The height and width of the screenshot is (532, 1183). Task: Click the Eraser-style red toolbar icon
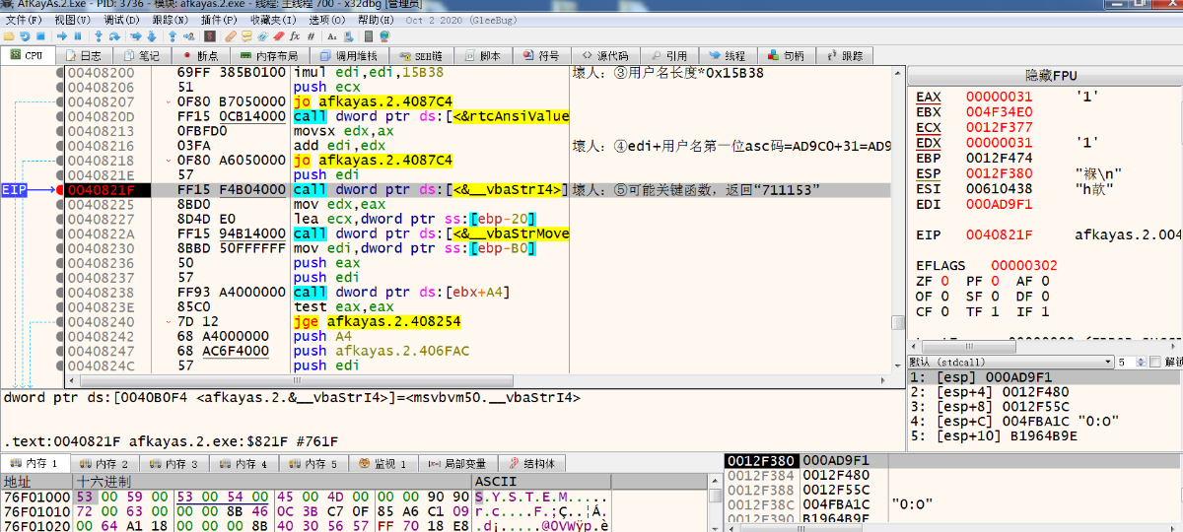[x=278, y=35]
